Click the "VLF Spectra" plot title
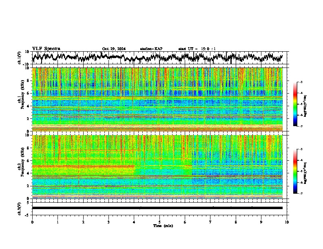 pyautogui.click(x=46, y=49)
